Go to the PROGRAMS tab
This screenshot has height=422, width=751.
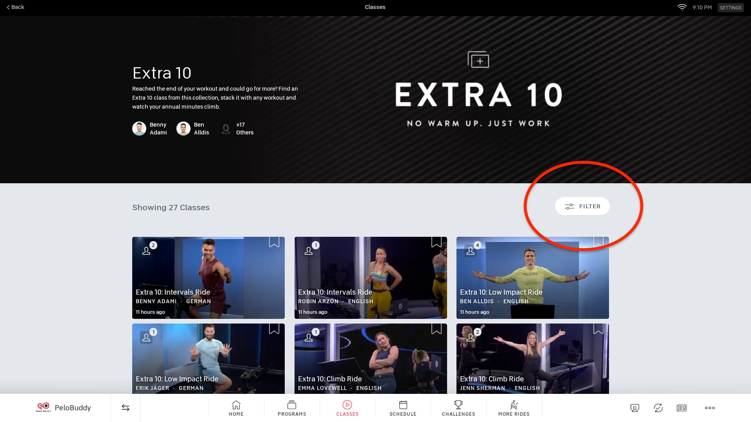click(292, 408)
